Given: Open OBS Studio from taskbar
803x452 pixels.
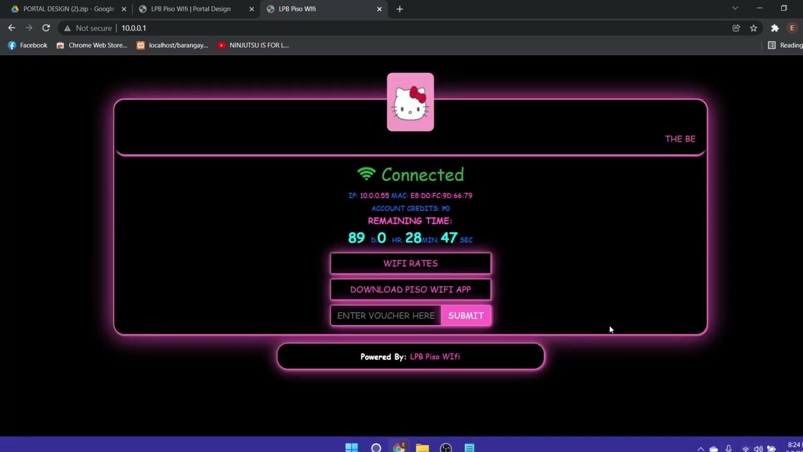Looking at the screenshot, I should 446,448.
